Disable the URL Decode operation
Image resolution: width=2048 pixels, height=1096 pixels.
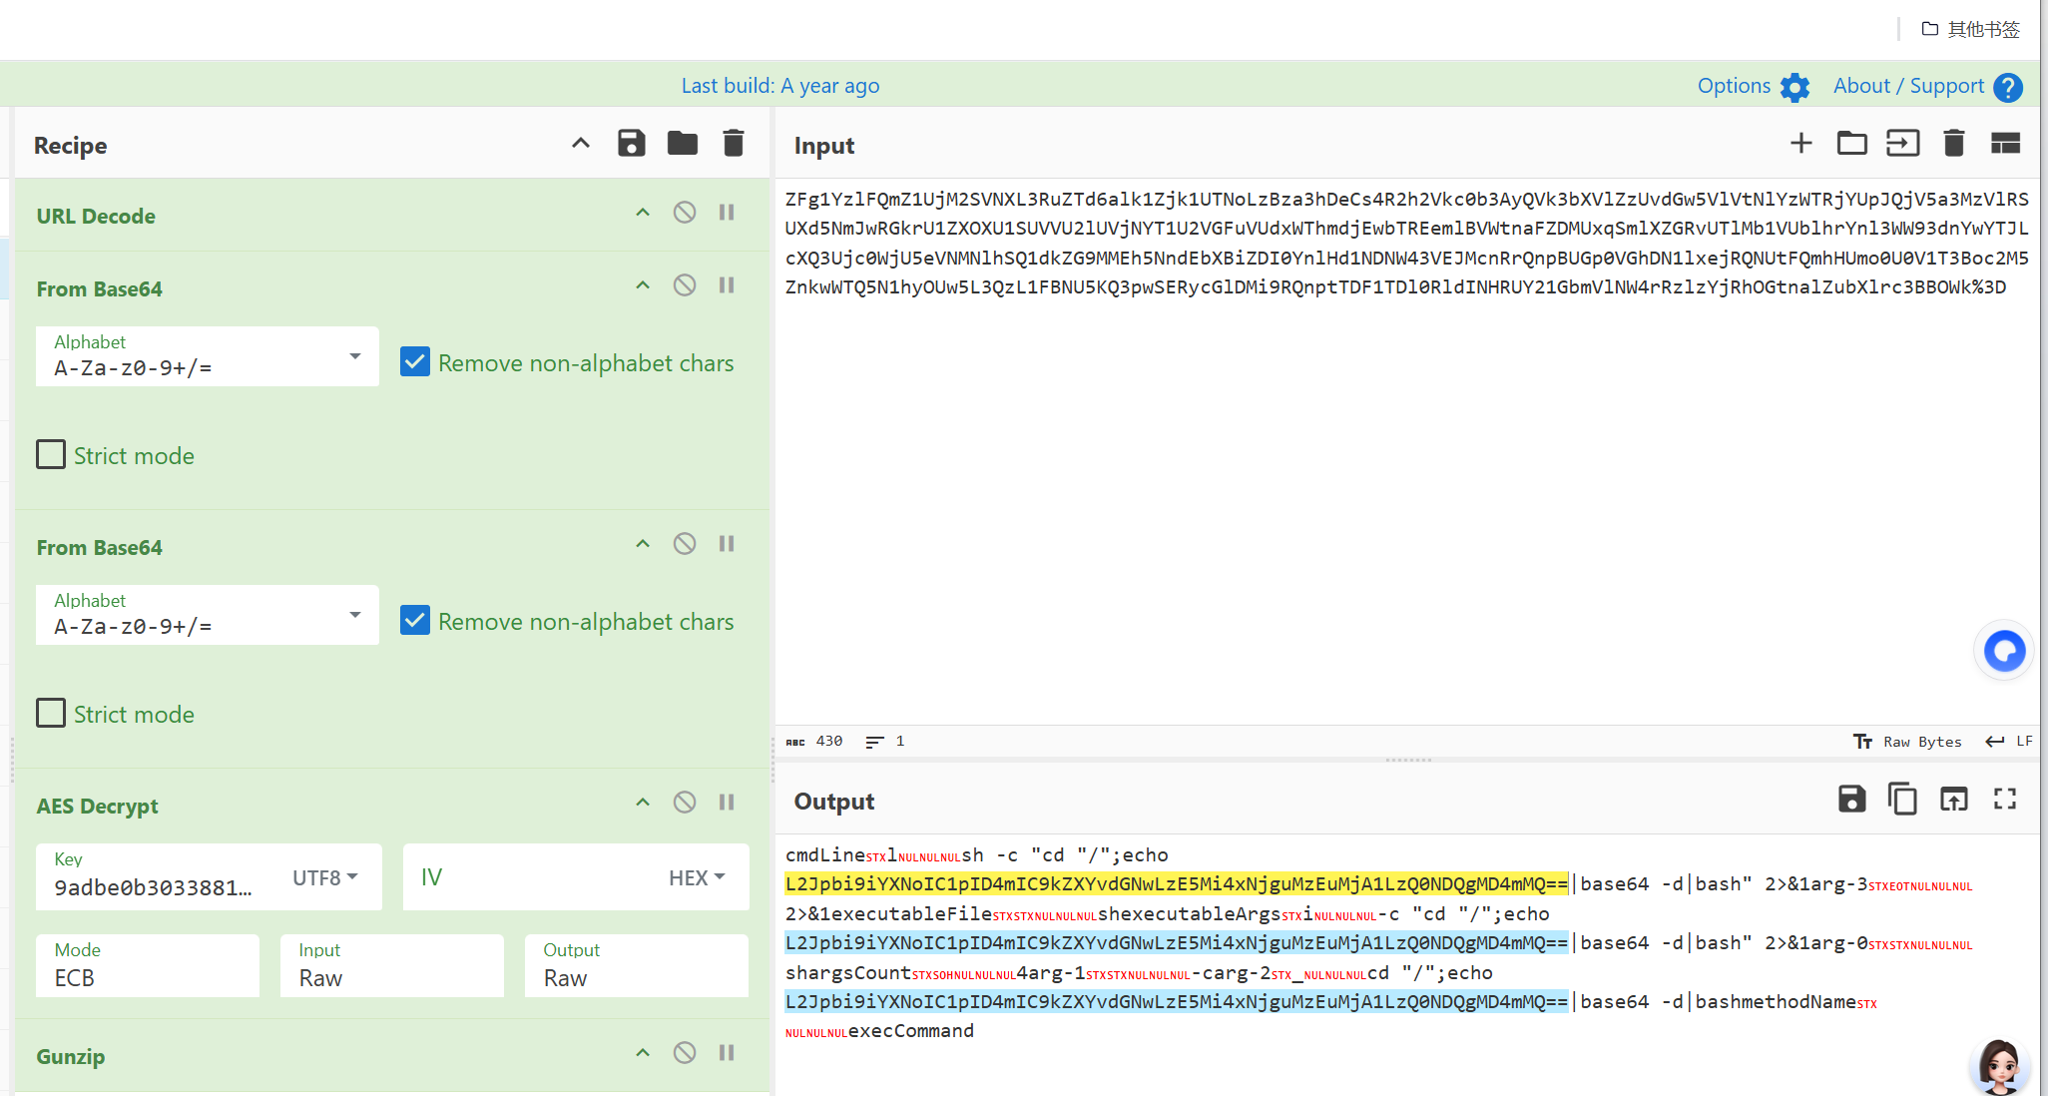click(x=684, y=213)
